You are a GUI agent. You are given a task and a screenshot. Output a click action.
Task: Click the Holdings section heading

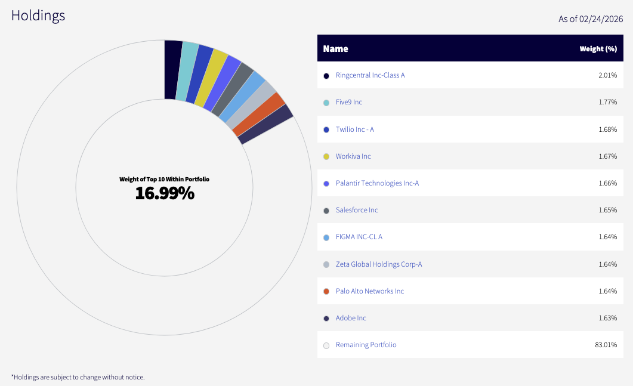[38, 16]
